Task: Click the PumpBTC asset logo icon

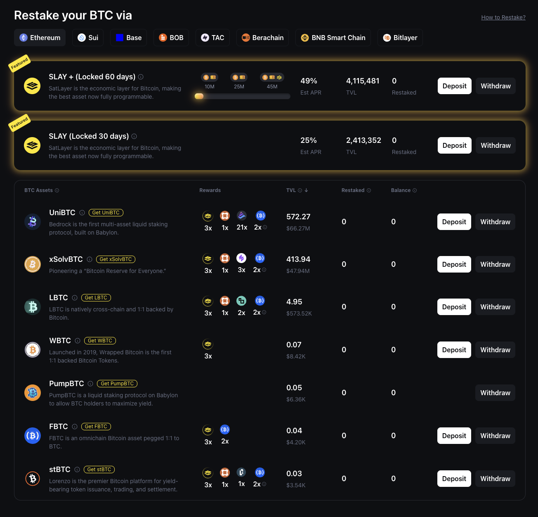Action: pos(33,393)
